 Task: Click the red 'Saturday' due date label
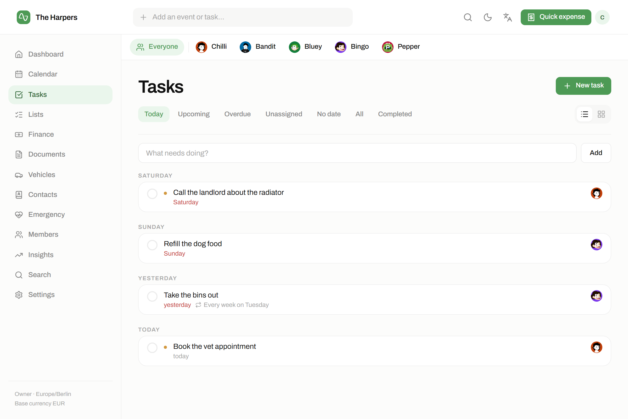(x=186, y=202)
